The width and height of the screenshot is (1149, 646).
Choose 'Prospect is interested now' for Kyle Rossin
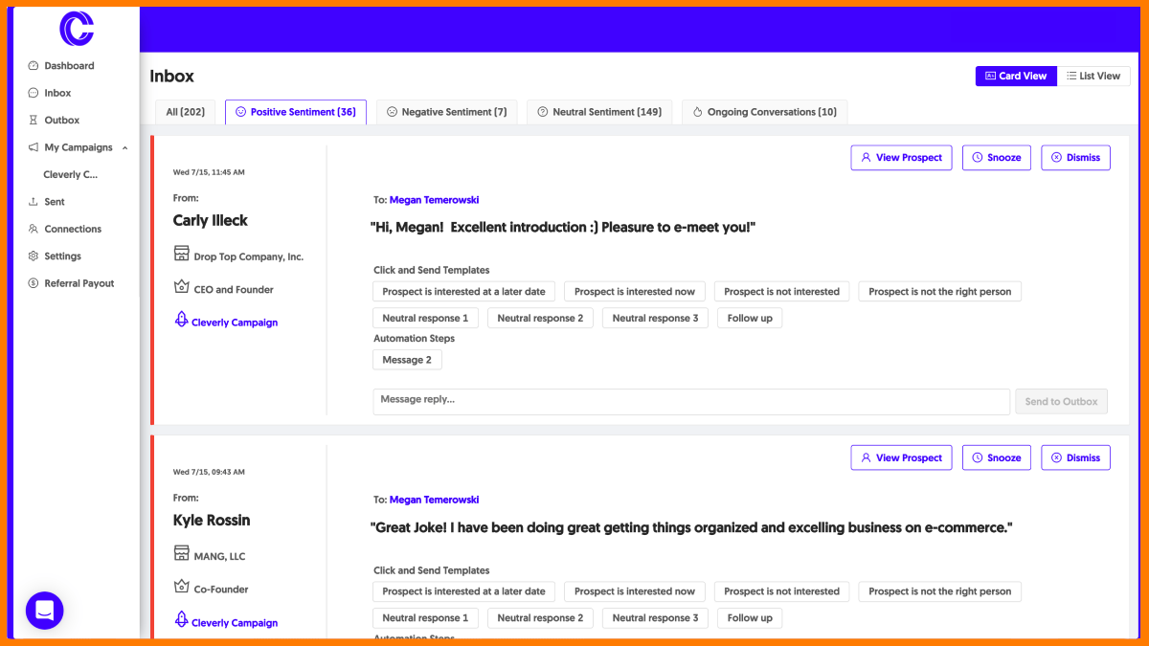pos(635,591)
